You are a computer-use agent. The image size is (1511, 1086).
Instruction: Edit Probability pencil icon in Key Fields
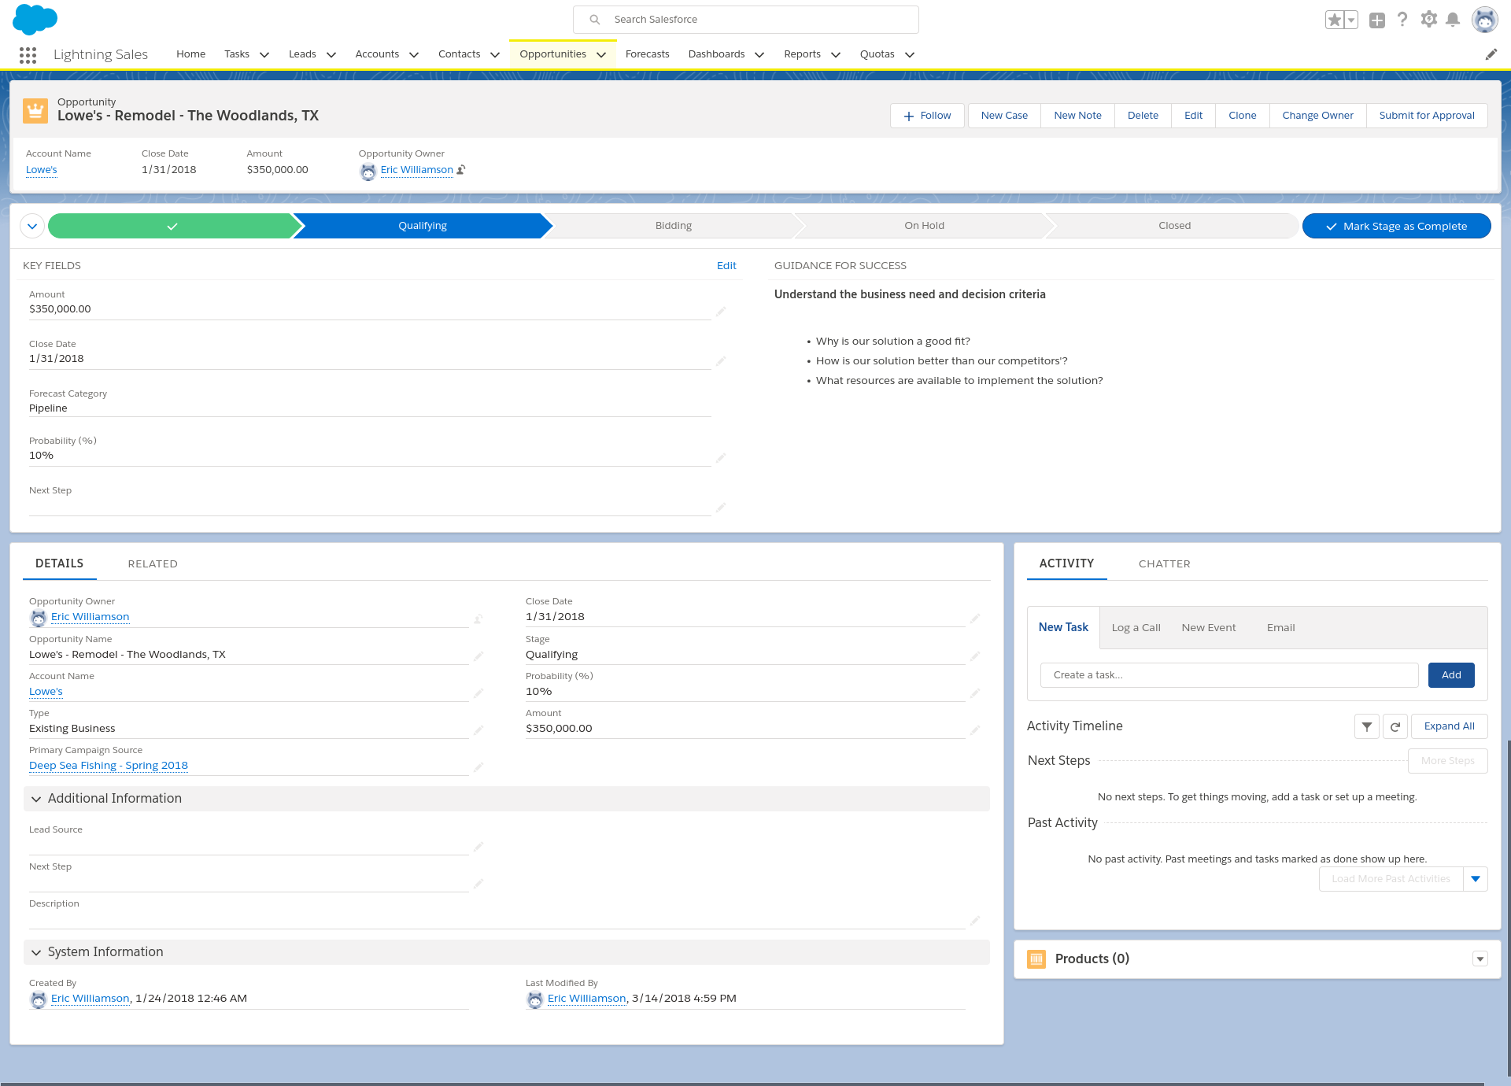(720, 458)
